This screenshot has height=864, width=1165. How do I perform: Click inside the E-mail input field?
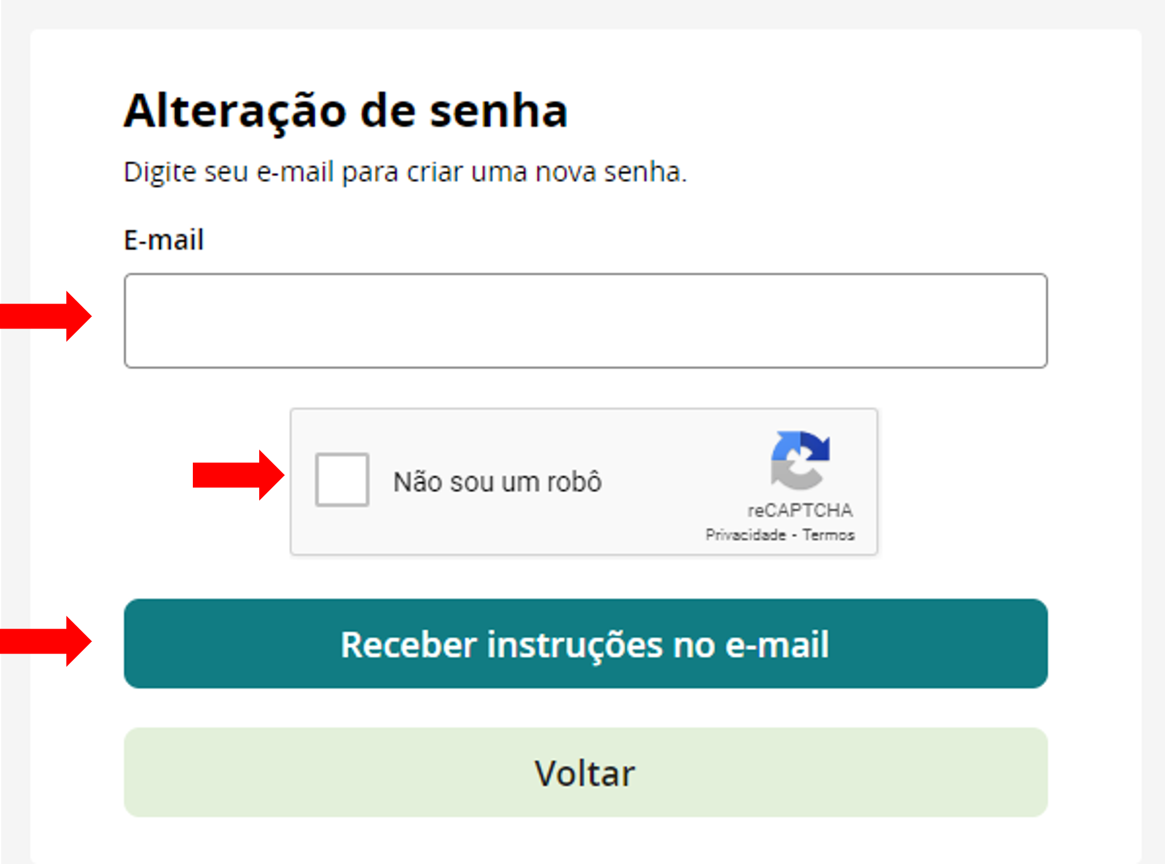click(x=585, y=321)
